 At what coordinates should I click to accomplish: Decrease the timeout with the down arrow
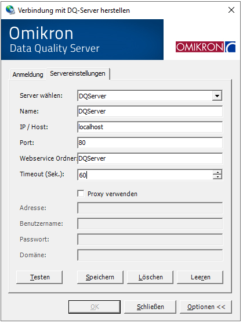click(217, 177)
